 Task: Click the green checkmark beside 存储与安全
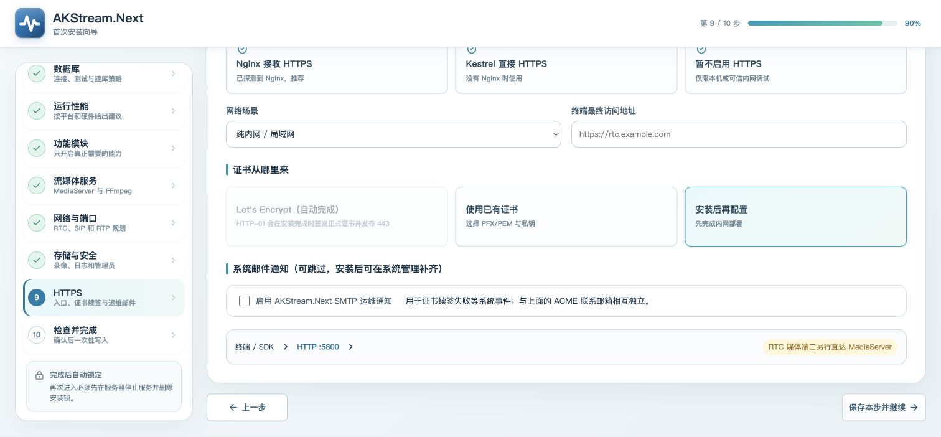(x=37, y=260)
